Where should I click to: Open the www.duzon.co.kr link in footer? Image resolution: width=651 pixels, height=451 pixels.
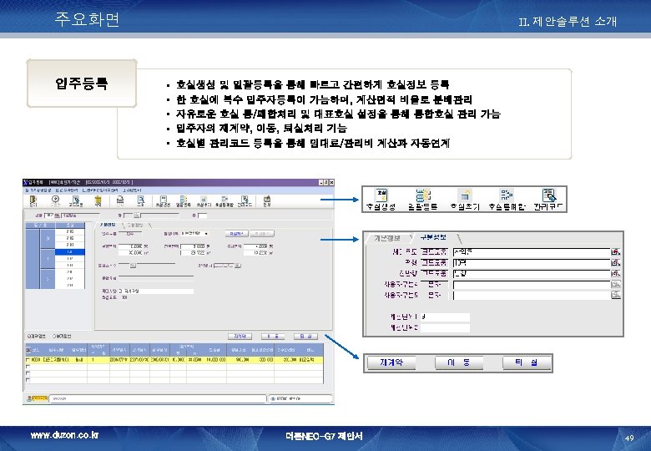tap(64, 435)
